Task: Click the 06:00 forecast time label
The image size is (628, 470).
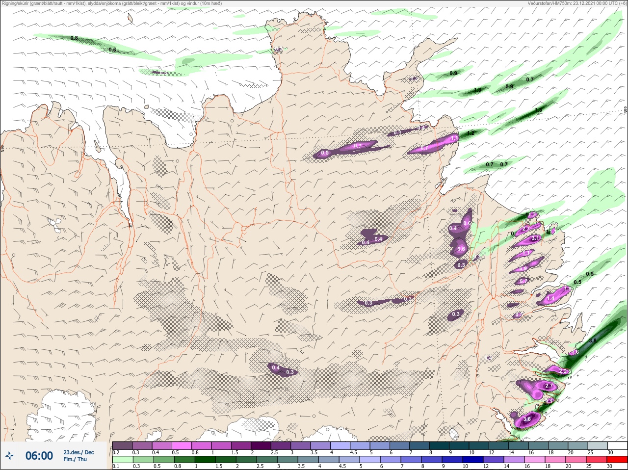Action: (x=39, y=456)
